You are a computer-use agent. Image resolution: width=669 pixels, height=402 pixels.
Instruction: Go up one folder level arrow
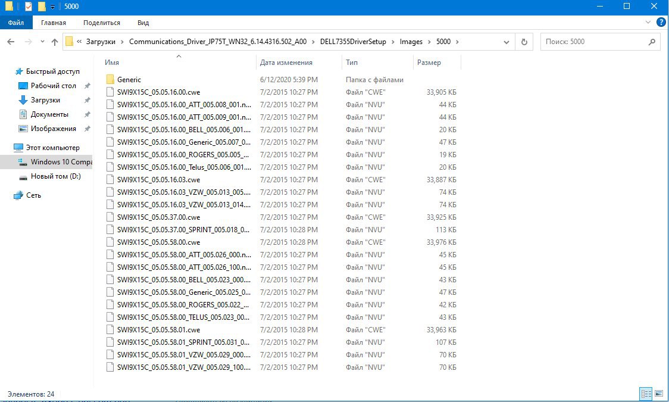[55, 42]
